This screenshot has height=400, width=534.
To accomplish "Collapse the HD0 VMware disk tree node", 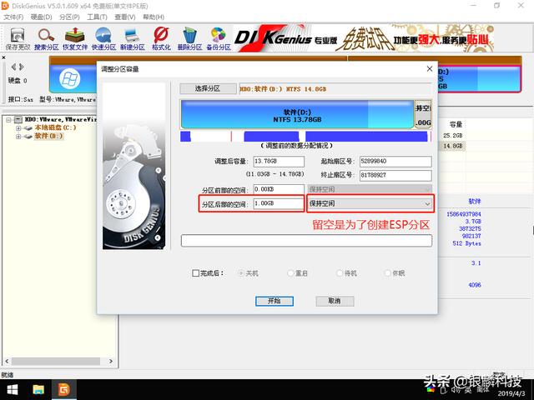I will (8, 120).
